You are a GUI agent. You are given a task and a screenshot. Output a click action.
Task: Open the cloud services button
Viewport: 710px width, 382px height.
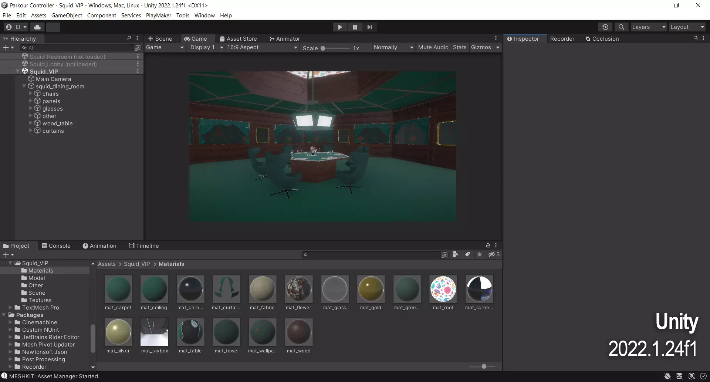tap(37, 27)
